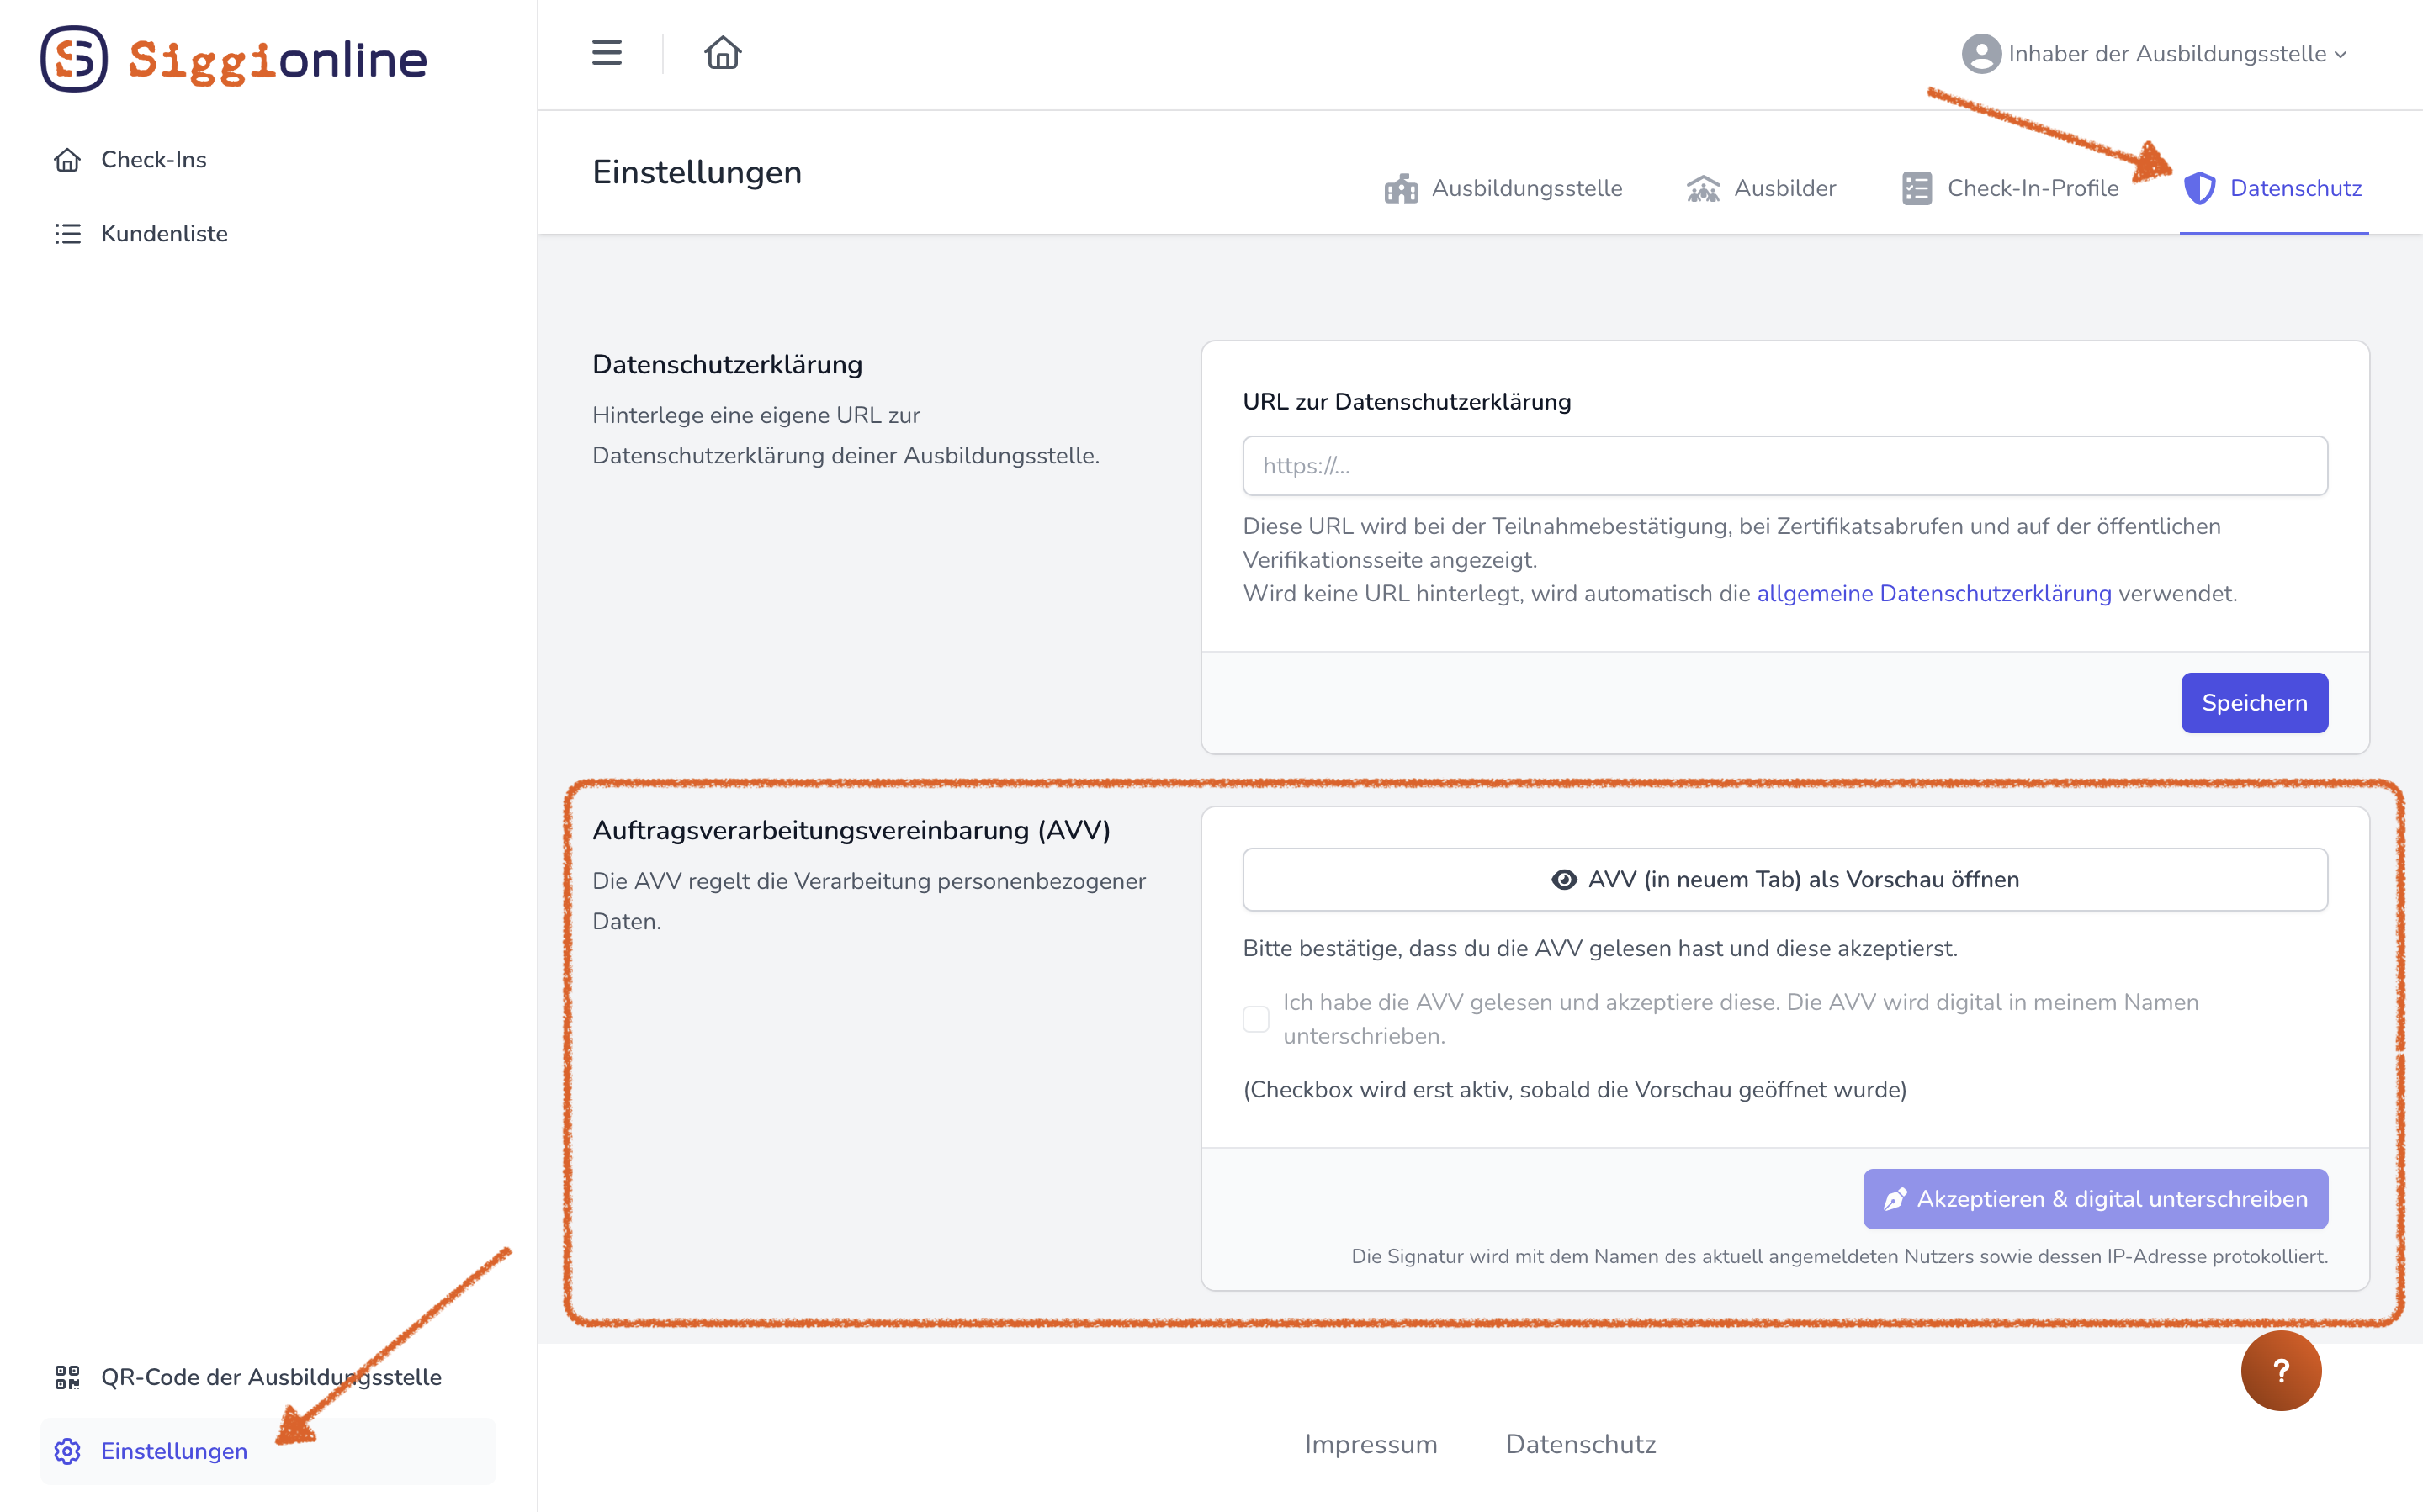The image size is (2423, 1512).
Task: Click the home icon in top bar
Action: [723, 52]
